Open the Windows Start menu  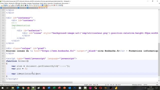2,88
